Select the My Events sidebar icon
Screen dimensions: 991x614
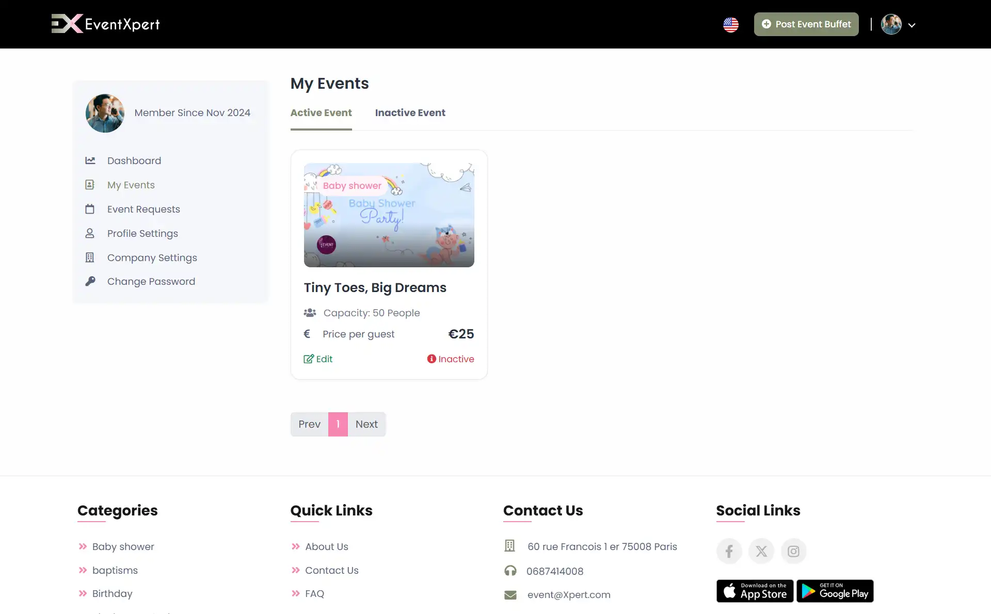pyautogui.click(x=90, y=185)
